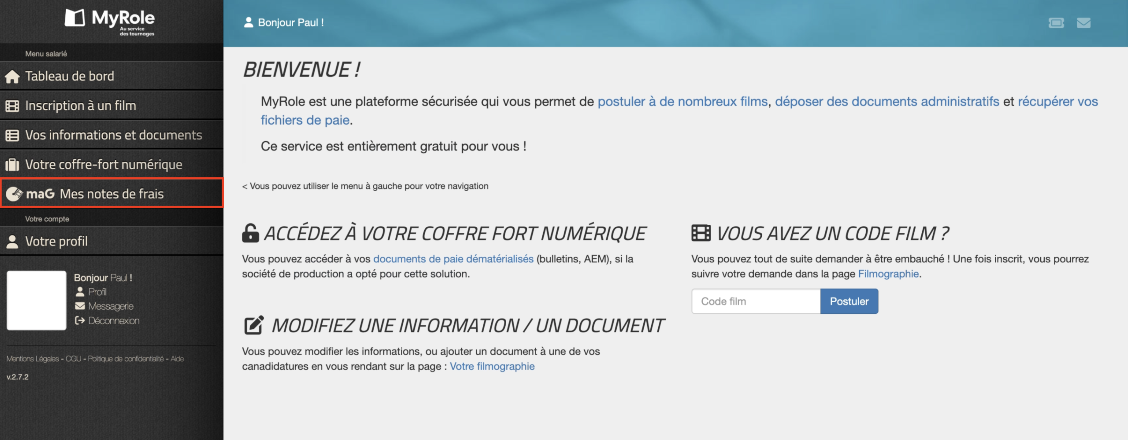Follow the Votre filmographie link
1128x440 pixels.
(492, 366)
